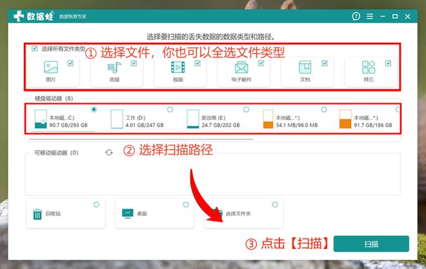Select the 图片 picture type icon
This screenshot has height=269, width=426.
point(51,67)
